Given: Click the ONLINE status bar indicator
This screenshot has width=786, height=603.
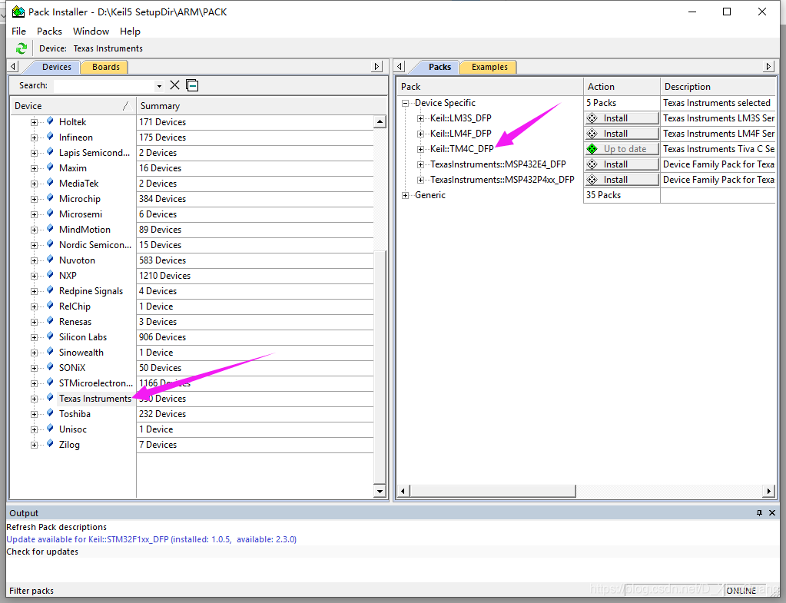Looking at the screenshot, I should [741, 591].
